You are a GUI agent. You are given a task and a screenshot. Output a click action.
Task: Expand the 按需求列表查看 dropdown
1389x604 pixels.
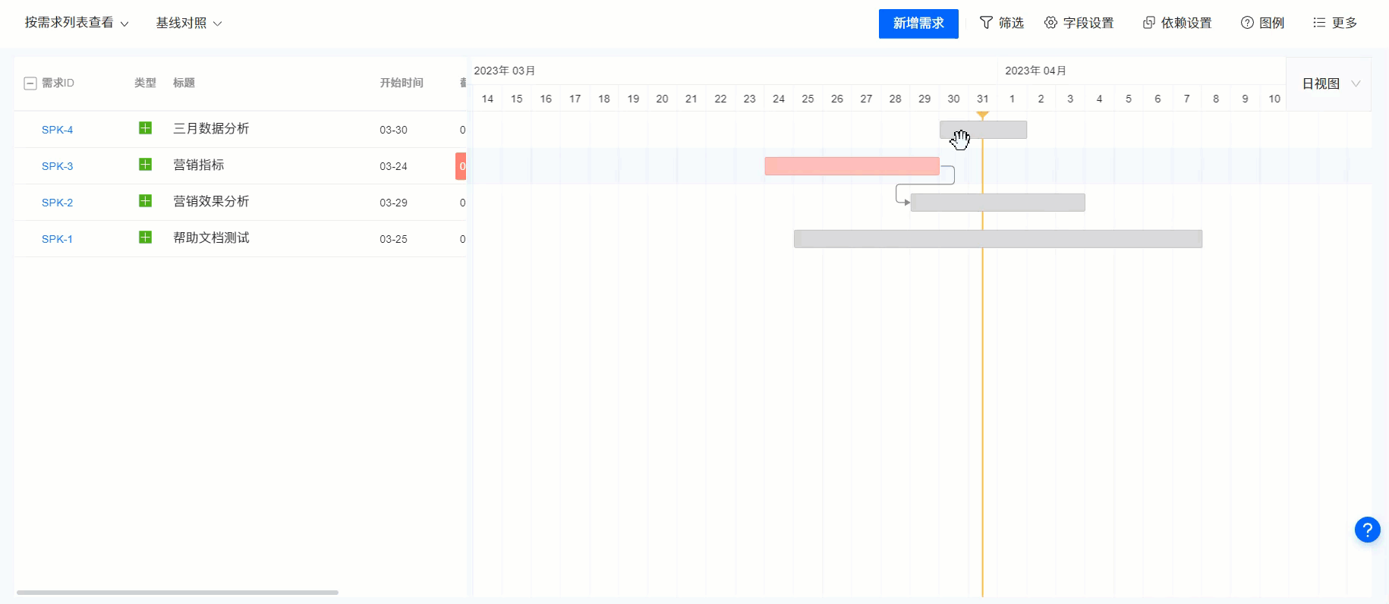(x=77, y=23)
